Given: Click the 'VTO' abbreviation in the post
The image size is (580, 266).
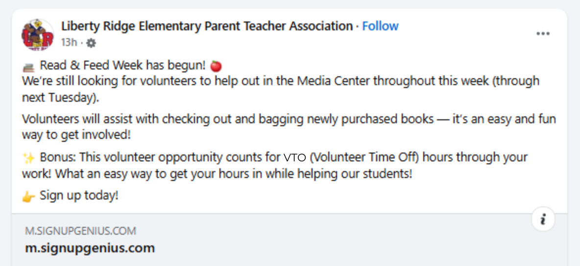Looking at the screenshot, I should click(294, 158).
